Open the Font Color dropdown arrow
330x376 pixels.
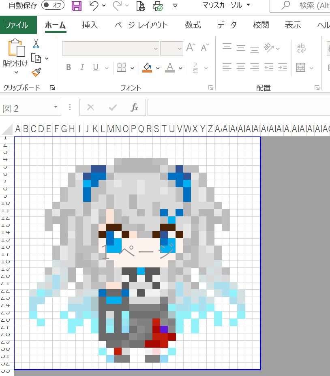(x=180, y=68)
